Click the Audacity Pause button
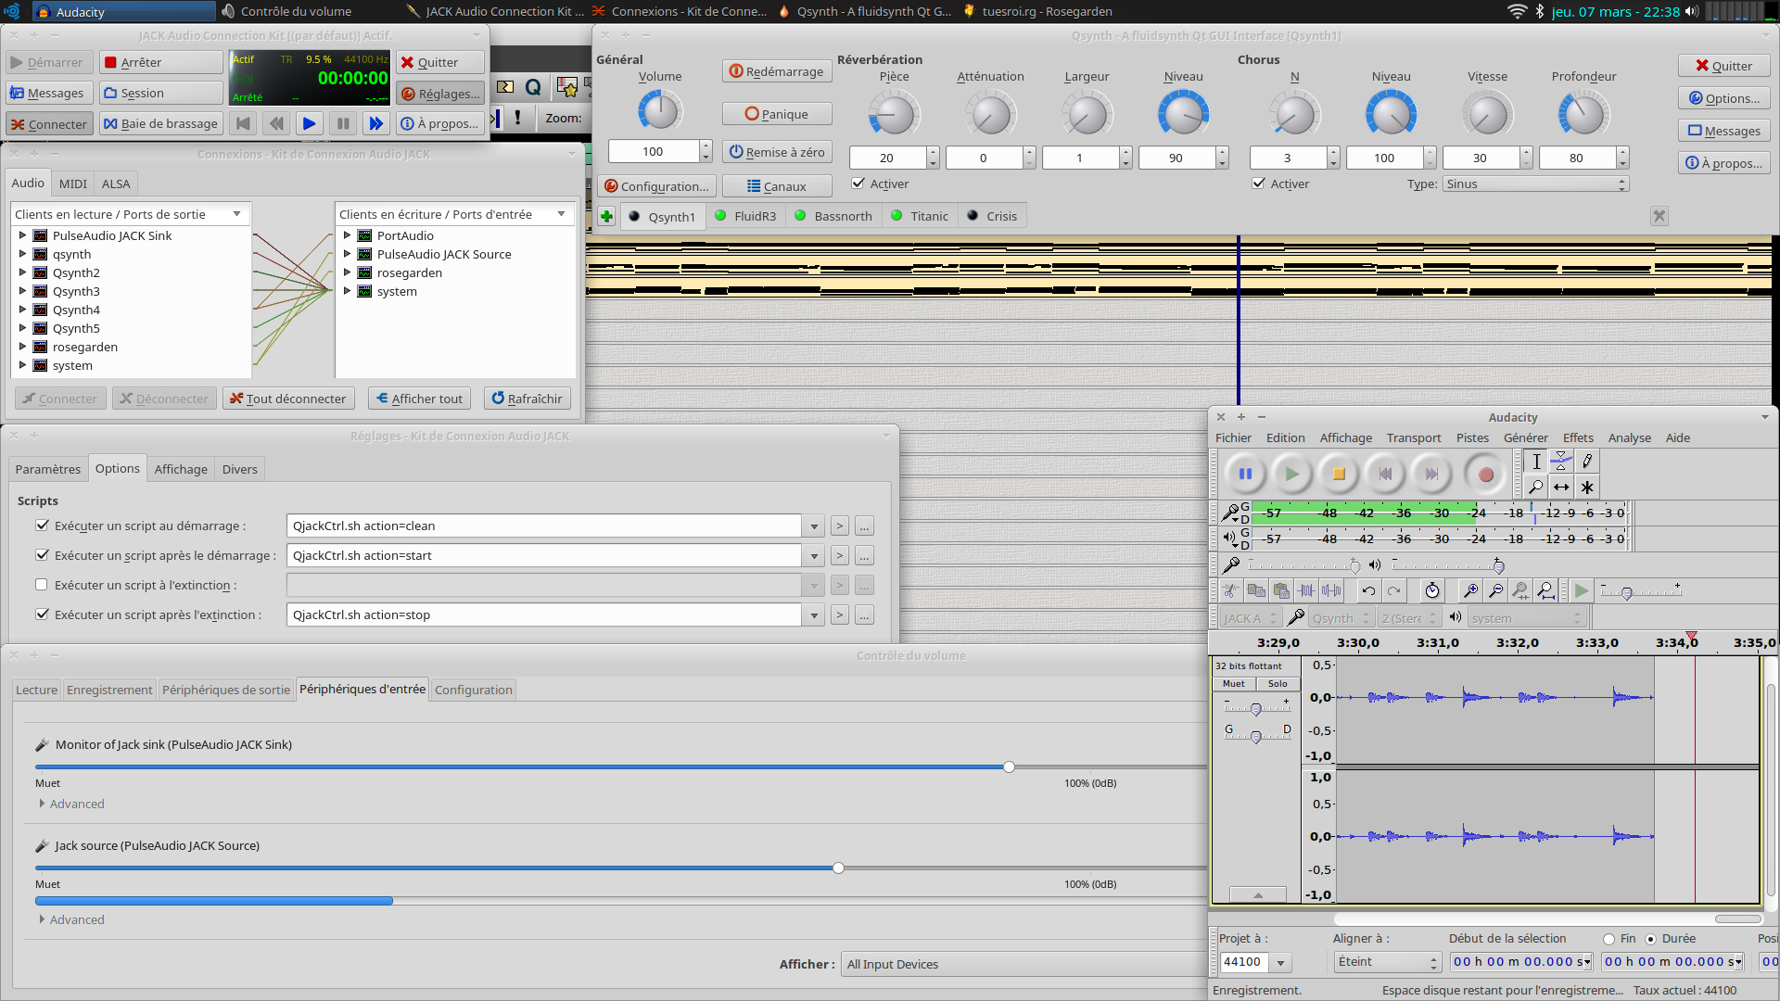 (x=1245, y=474)
